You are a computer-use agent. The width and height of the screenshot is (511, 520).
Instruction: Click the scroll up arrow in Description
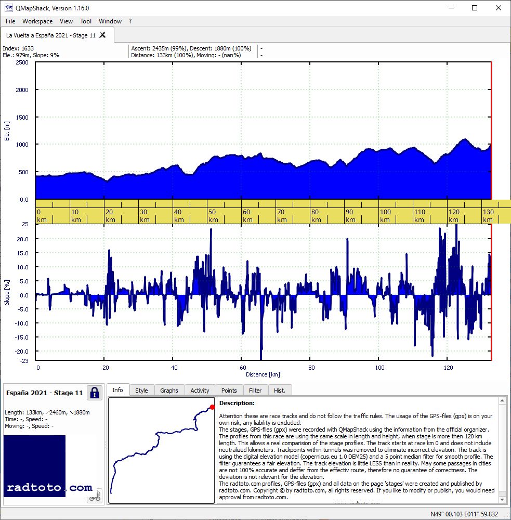(x=502, y=400)
